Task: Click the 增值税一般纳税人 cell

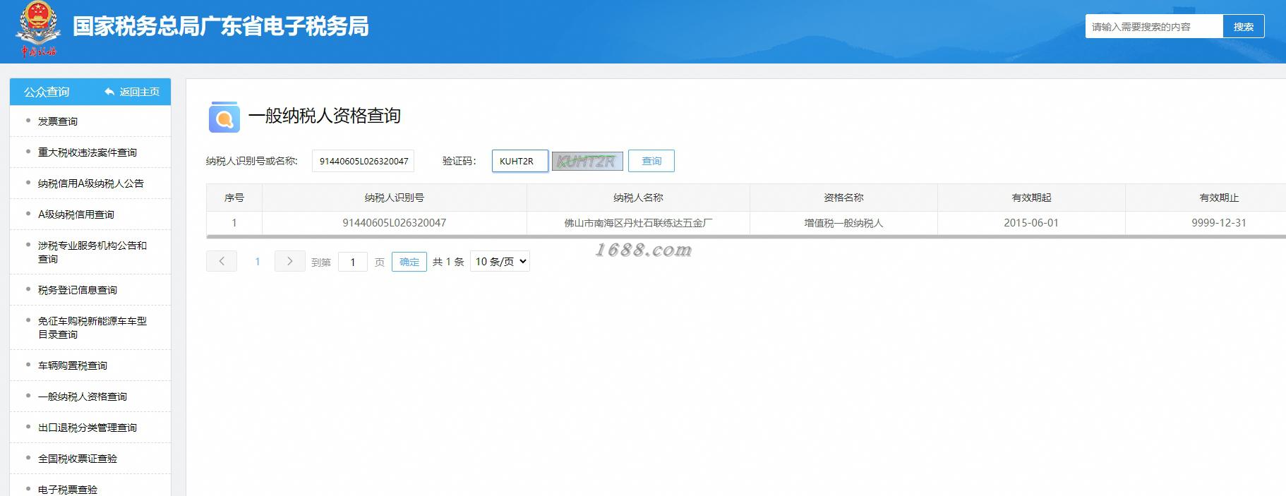Action: [843, 223]
